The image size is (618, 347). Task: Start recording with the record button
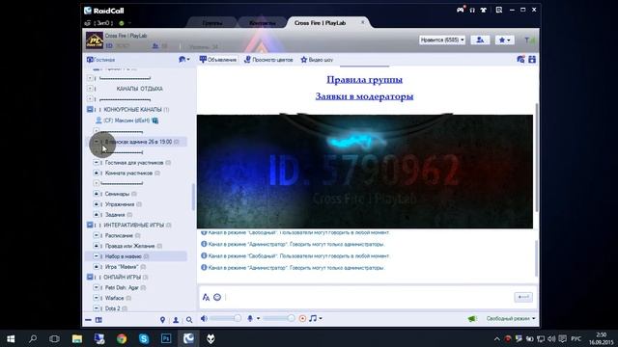tap(302, 318)
